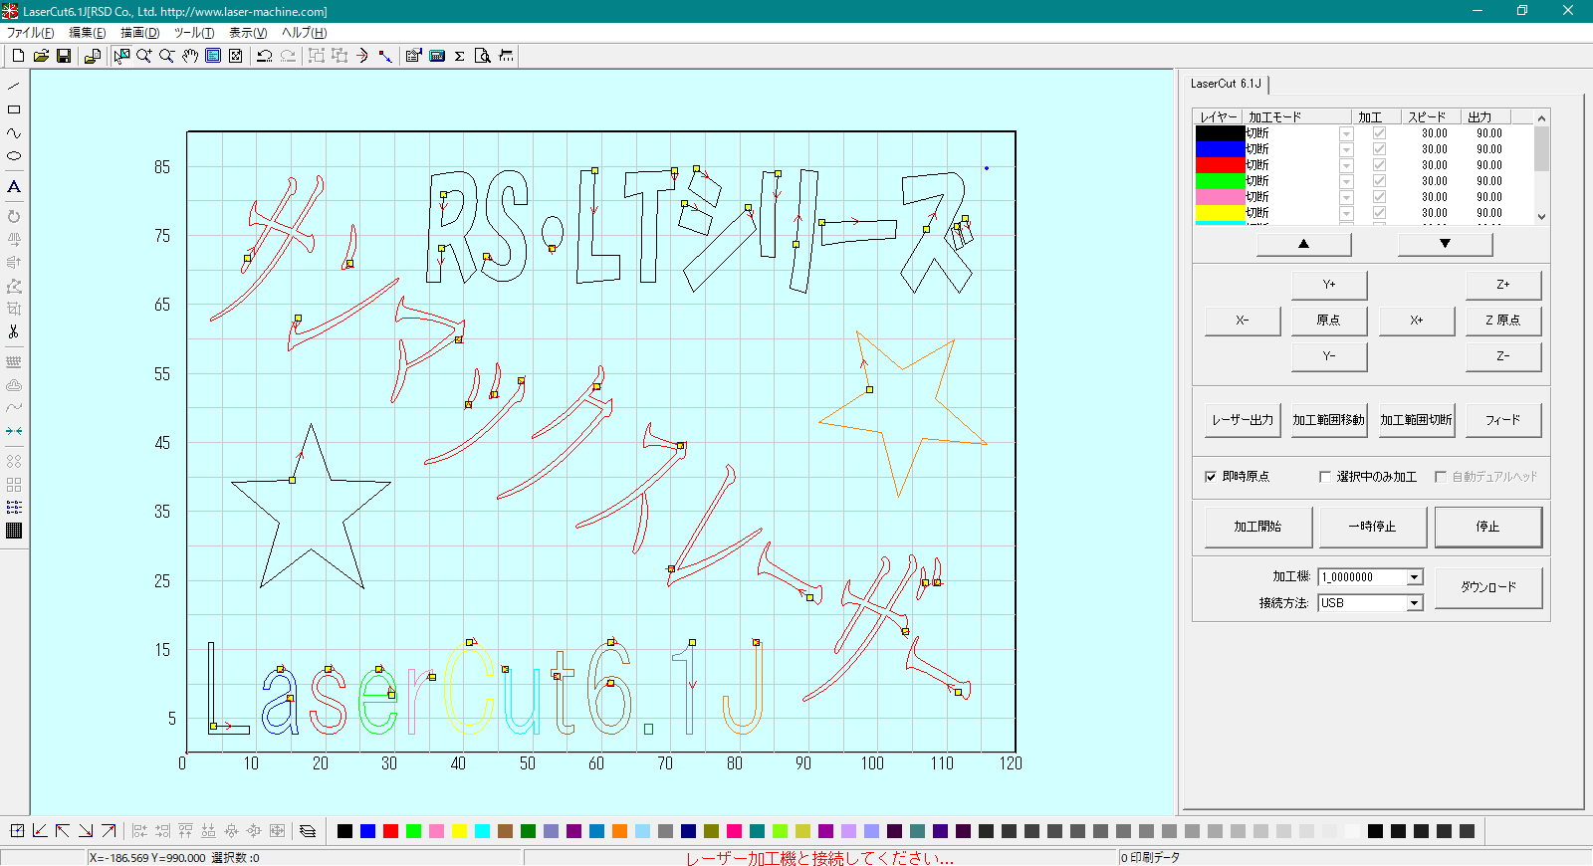The image size is (1593, 866).
Task: Open the ヘルプ(H) menu
Action: [304, 33]
